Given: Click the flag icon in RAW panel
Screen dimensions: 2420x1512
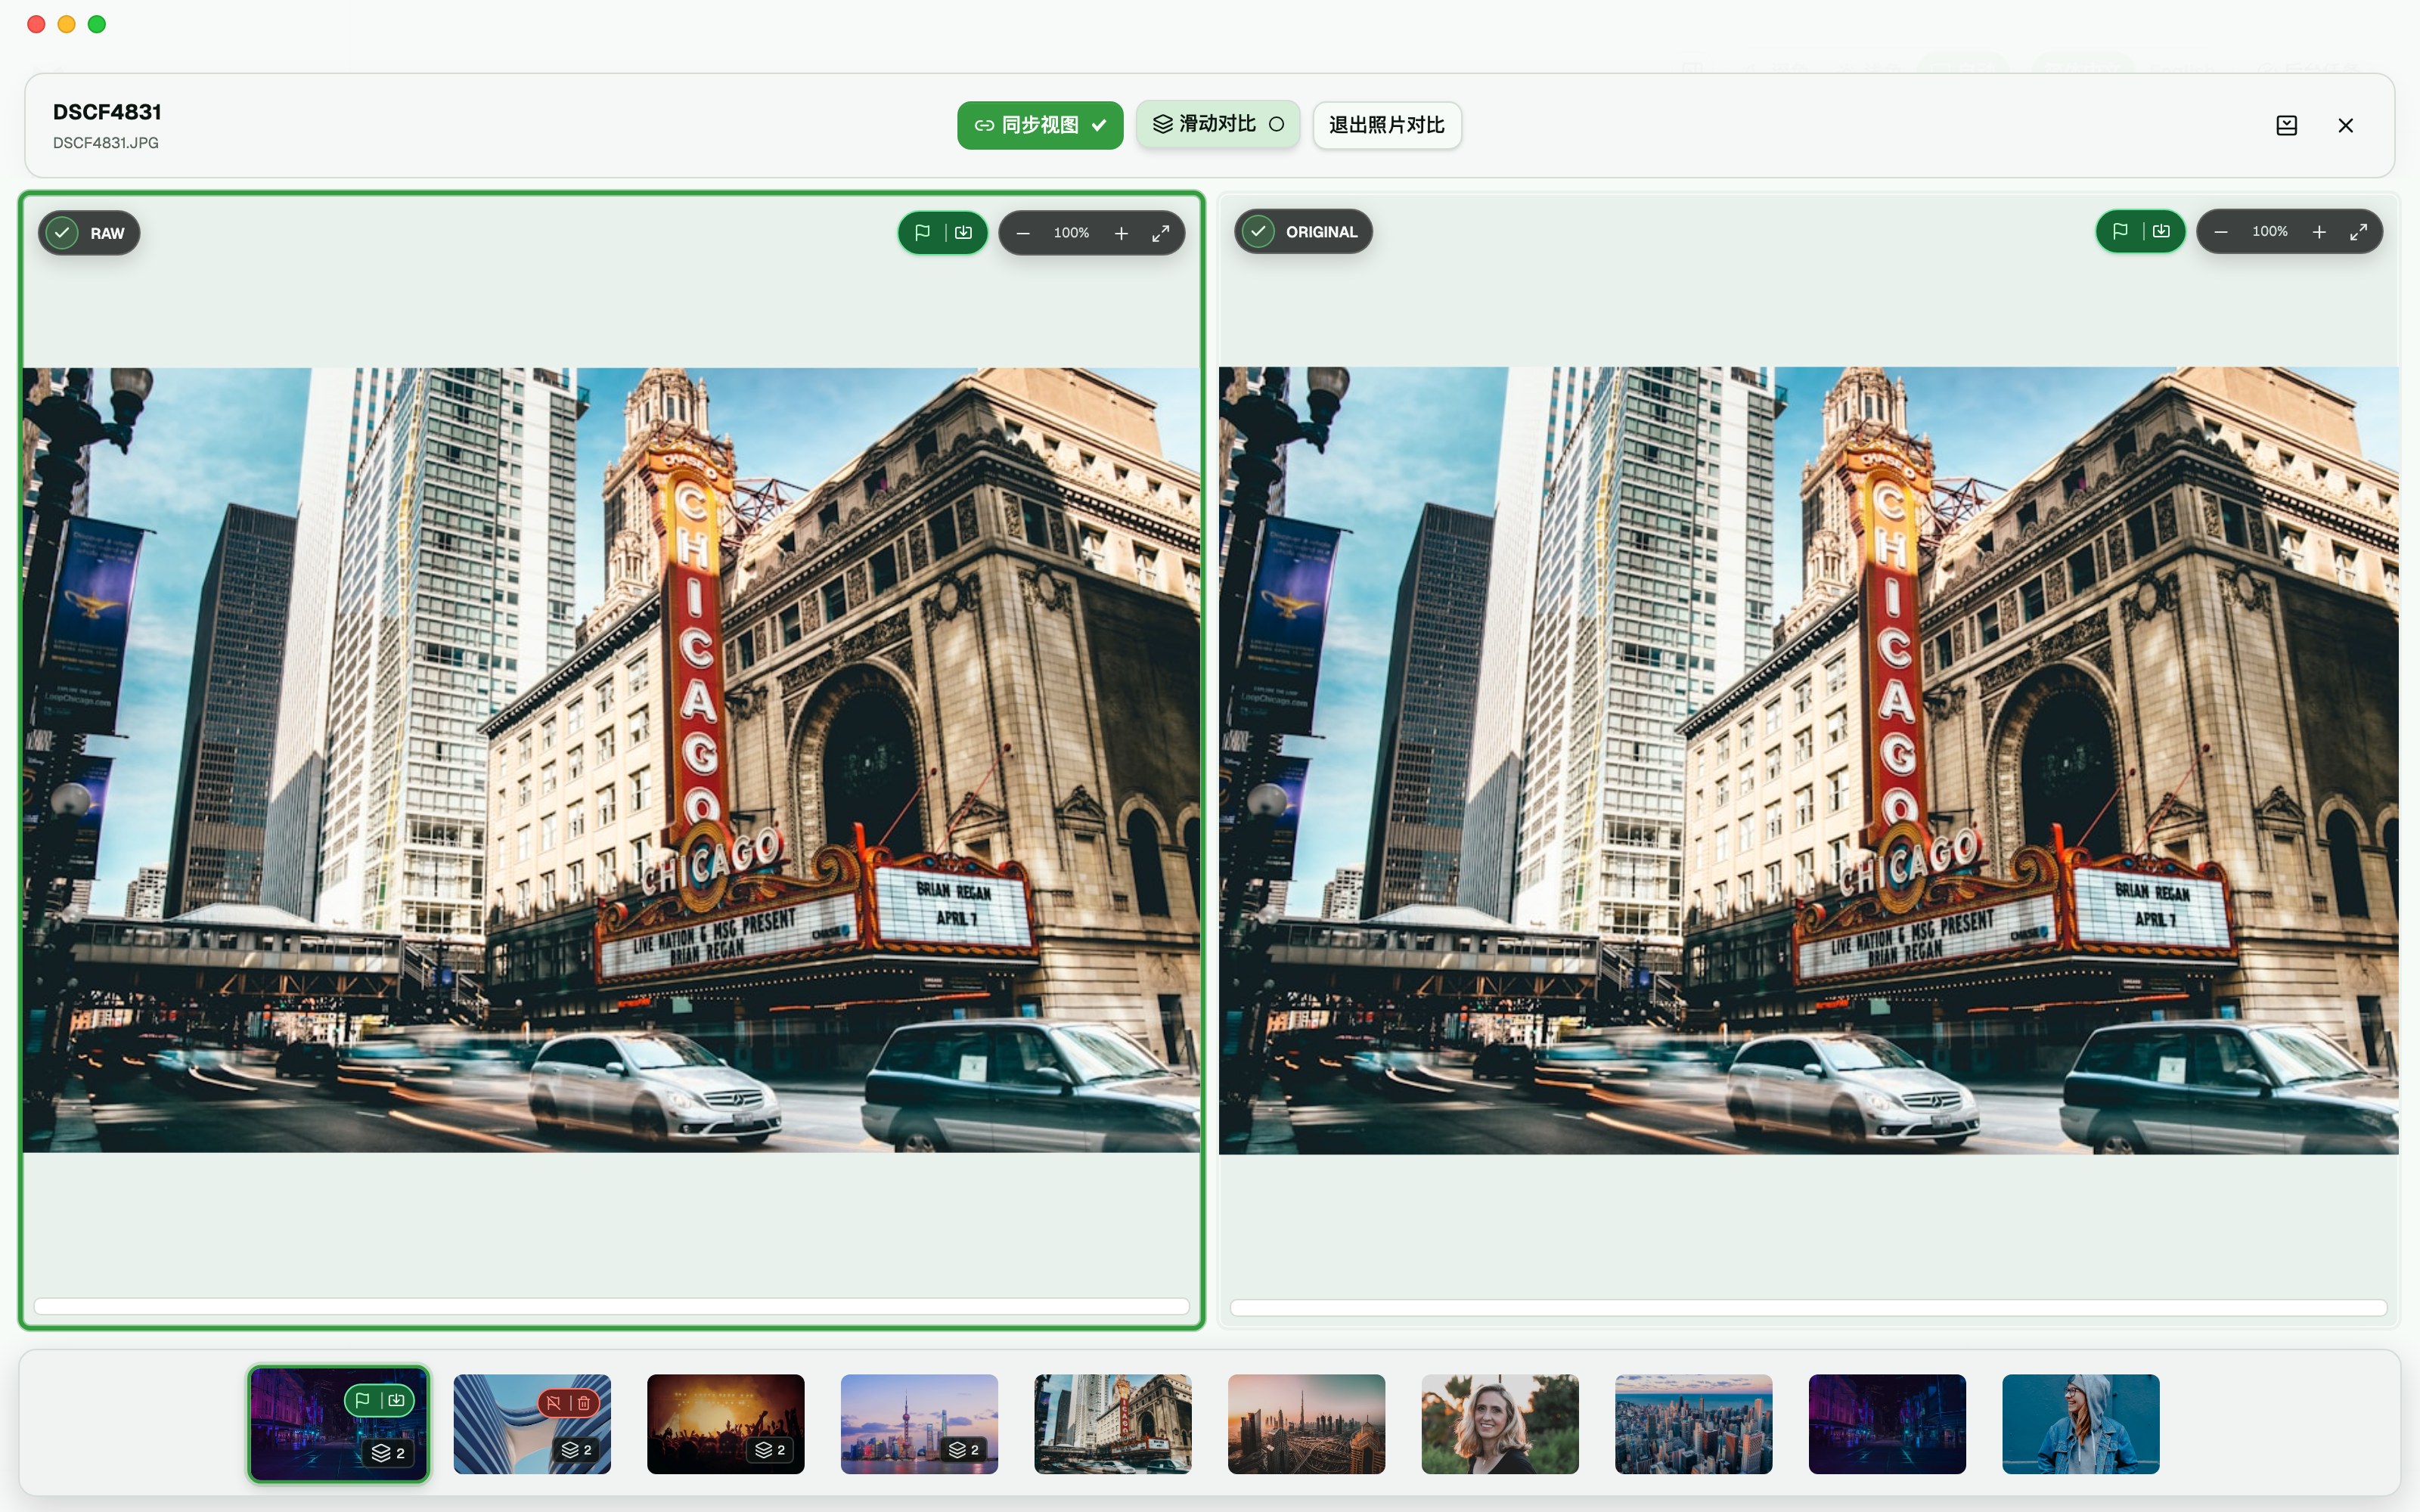Looking at the screenshot, I should click(x=922, y=233).
